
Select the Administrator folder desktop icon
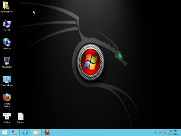[7, 7]
